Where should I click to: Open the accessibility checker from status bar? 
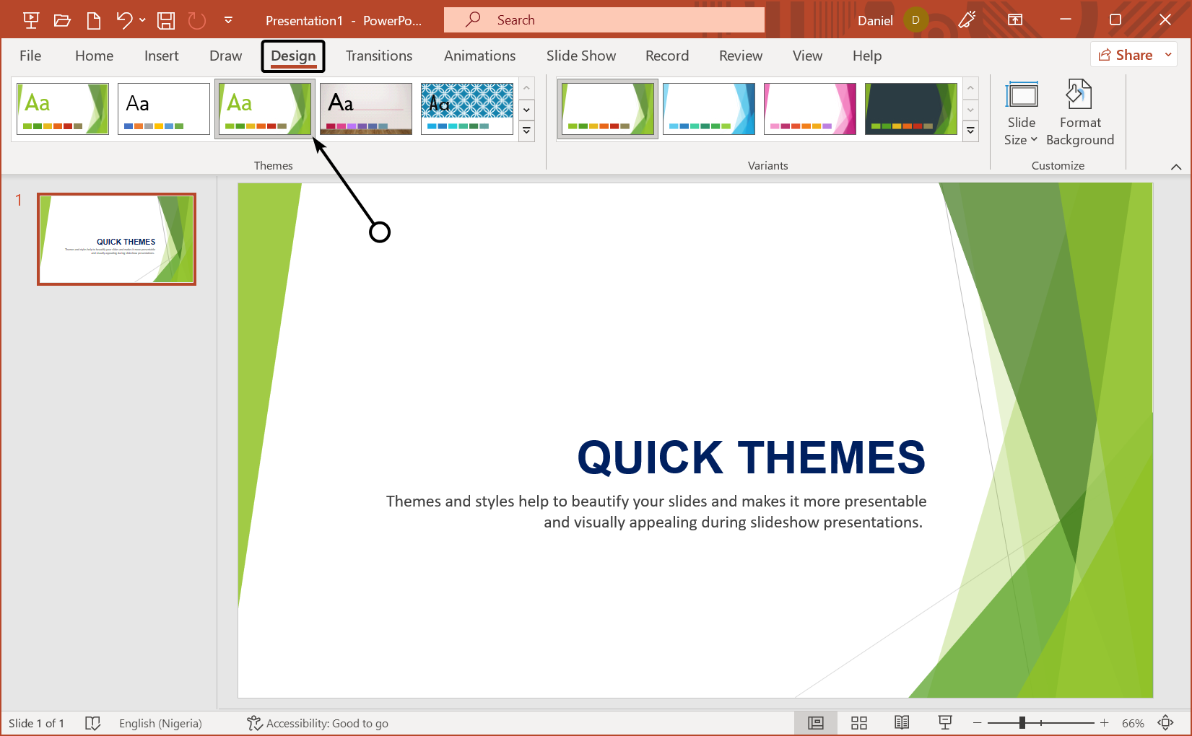pos(318,722)
